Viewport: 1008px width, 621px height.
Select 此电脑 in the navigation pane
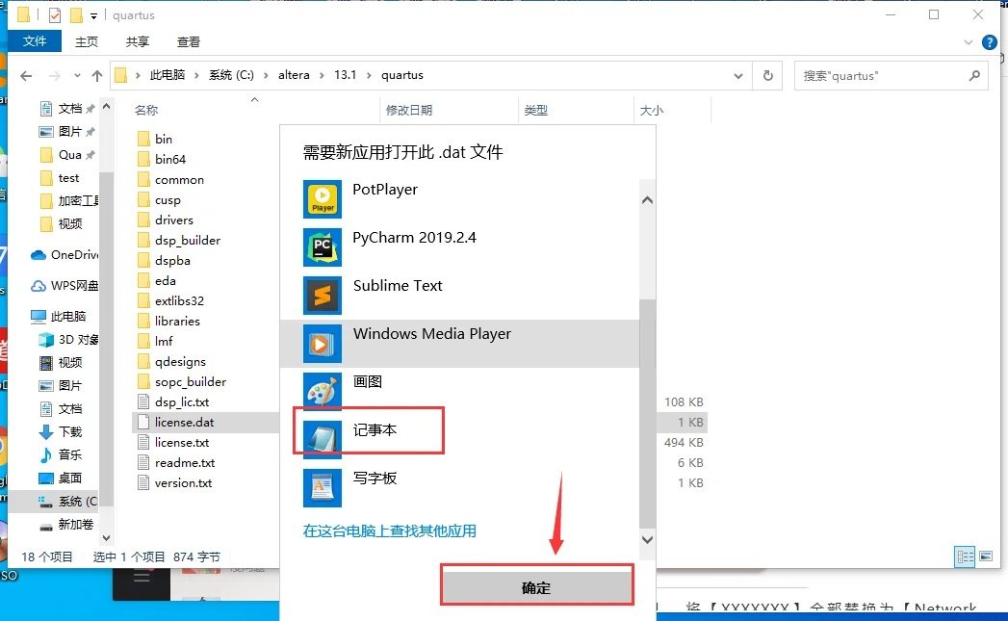(x=59, y=317)
